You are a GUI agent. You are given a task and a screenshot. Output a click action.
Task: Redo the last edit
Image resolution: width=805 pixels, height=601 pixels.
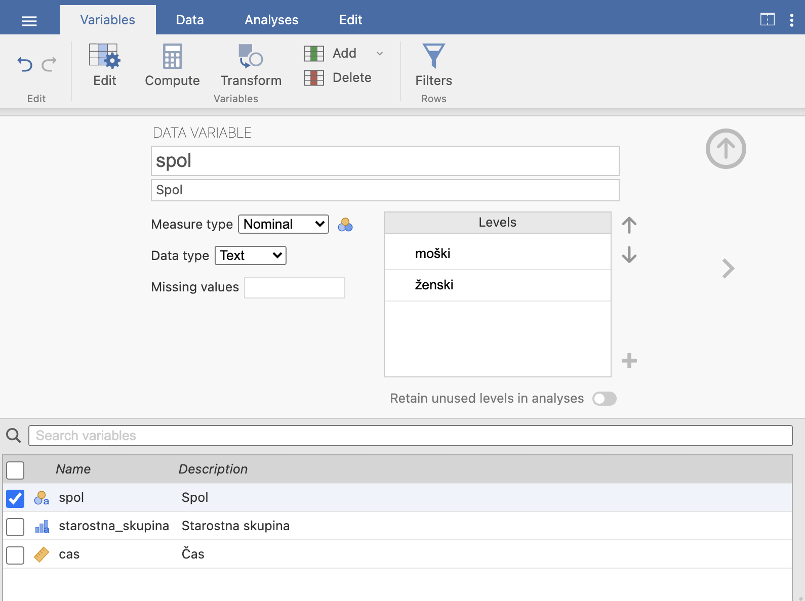click(49, 64)
